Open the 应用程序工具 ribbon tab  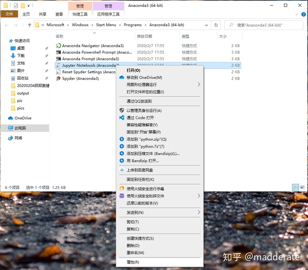[x=108, y=14]
